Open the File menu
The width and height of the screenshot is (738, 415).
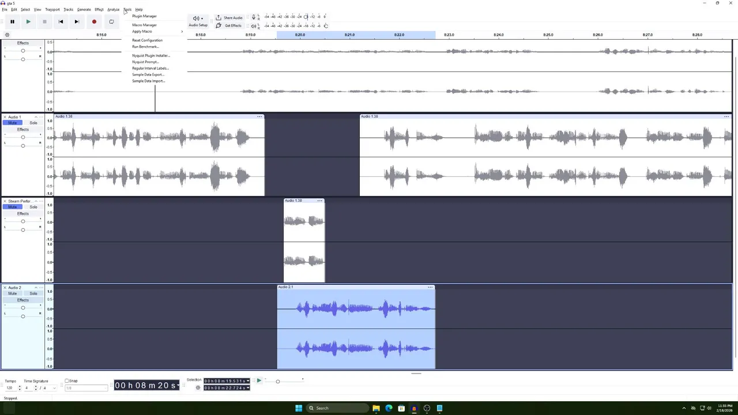coord(4,10)
